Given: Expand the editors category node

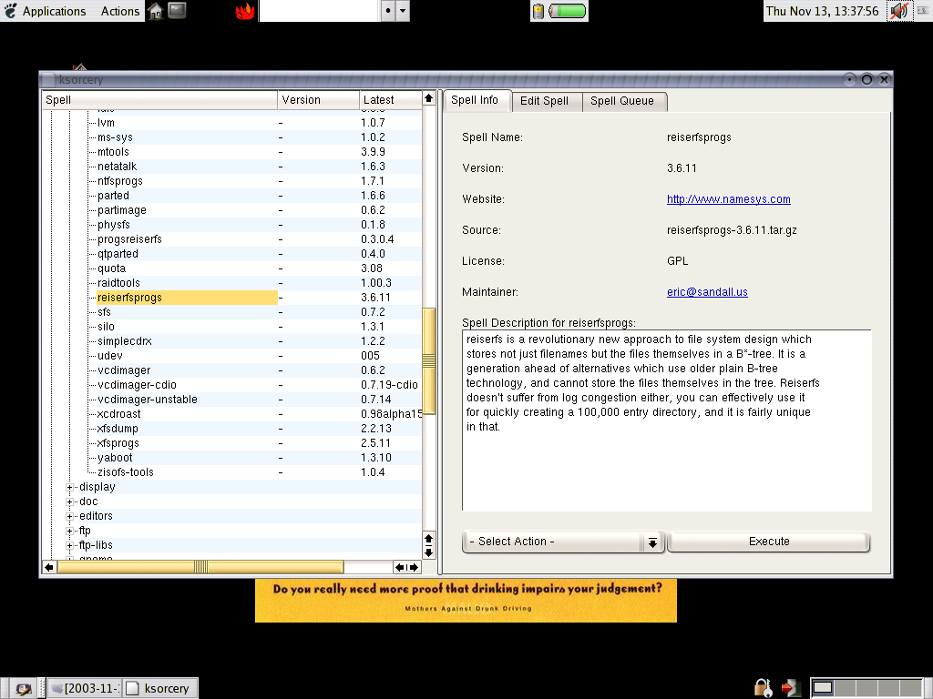Looking at the screenshot, I should [x=70, y=516].
